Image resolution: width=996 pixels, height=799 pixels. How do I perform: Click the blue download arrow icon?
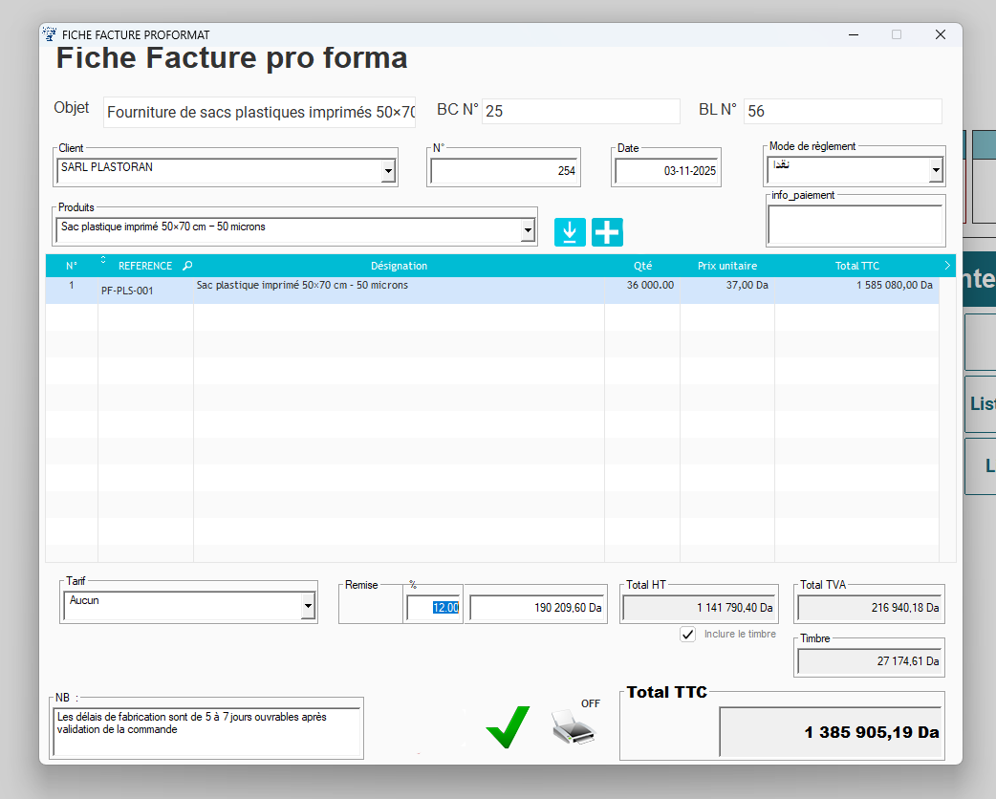pos(570,232)
